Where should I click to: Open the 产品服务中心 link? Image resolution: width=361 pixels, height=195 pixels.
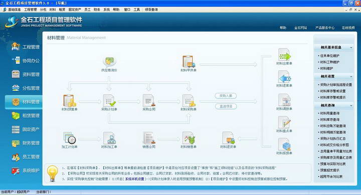pos(325,28)
